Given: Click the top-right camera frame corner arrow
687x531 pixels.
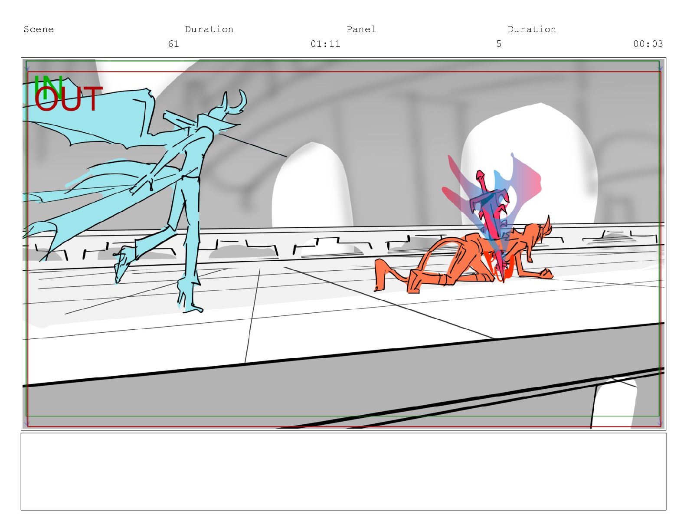Looking at the screenshot, I should [660, 69].
